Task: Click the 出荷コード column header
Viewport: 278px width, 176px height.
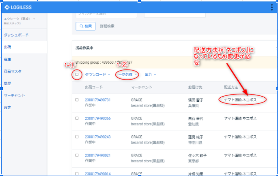Action: click(x=94, y=87)
